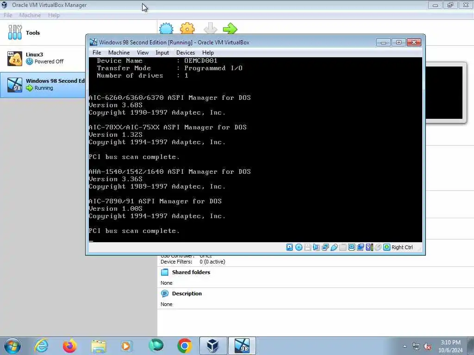474x355 pixels.
Task: Launch Firefox from the taskbar
Action: point(70,346)
